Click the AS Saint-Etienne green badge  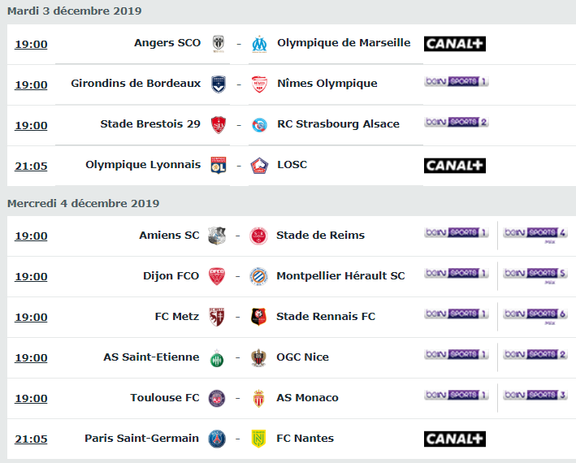pyautogui.click(x=217, y=358)
